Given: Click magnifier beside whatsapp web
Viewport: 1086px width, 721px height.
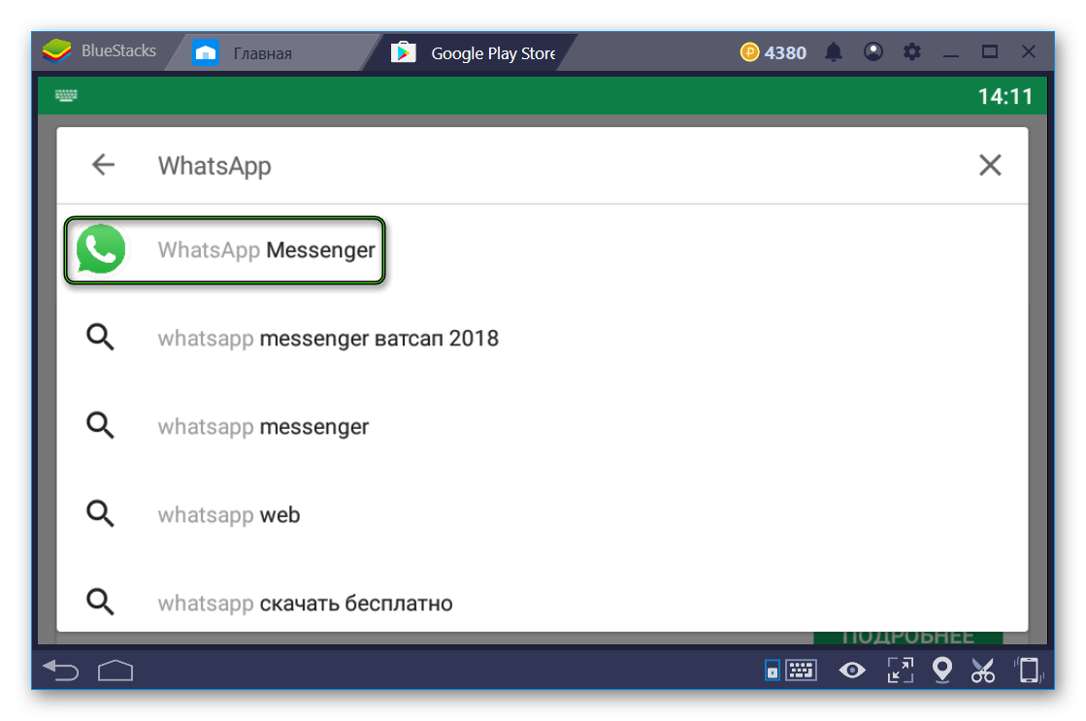Looking at the screenshot, I should click(x=100, y=514).
